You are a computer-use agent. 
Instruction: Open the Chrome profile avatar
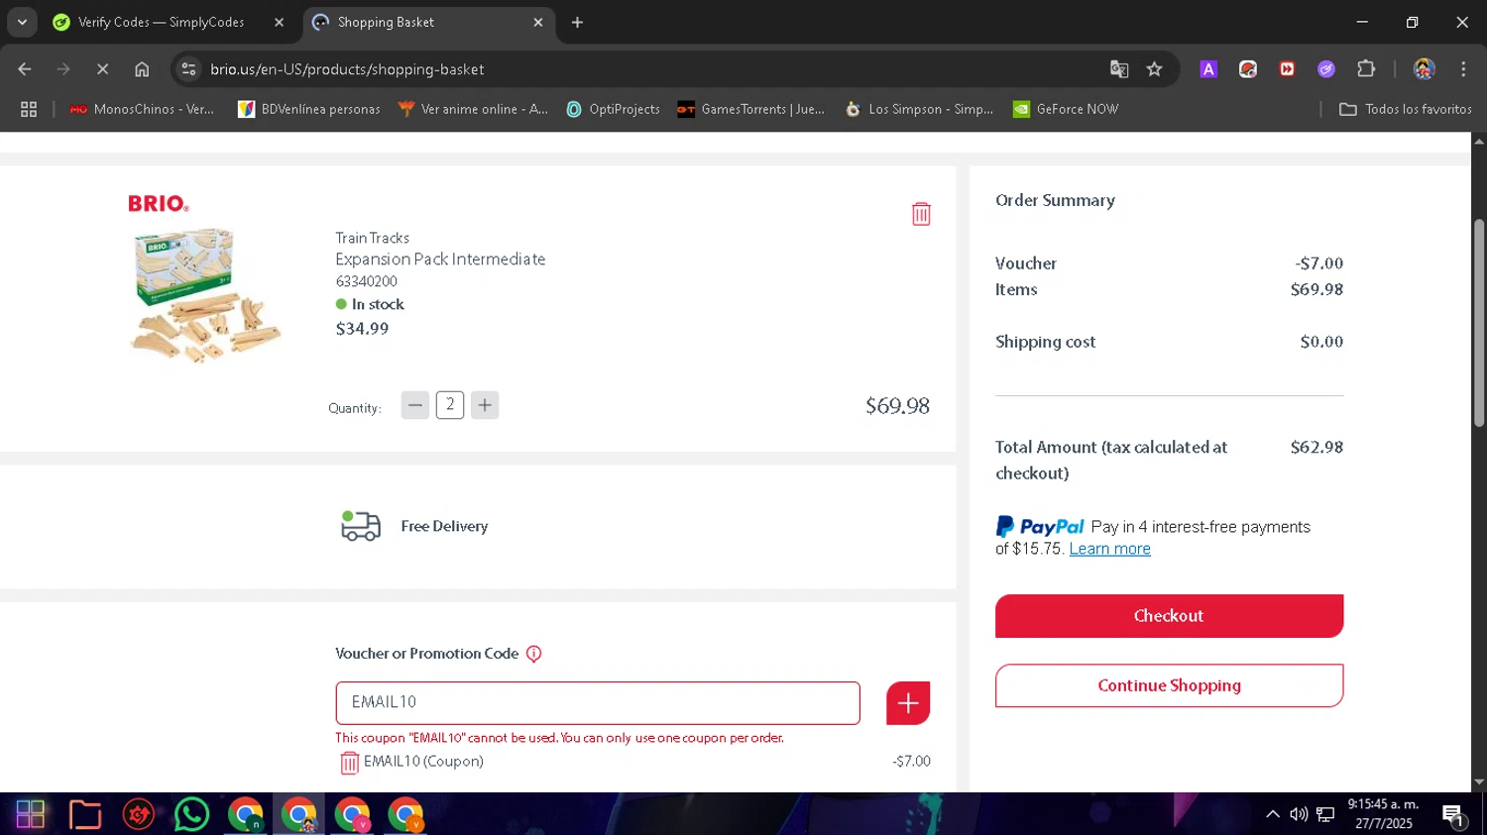pos(1425,69)
